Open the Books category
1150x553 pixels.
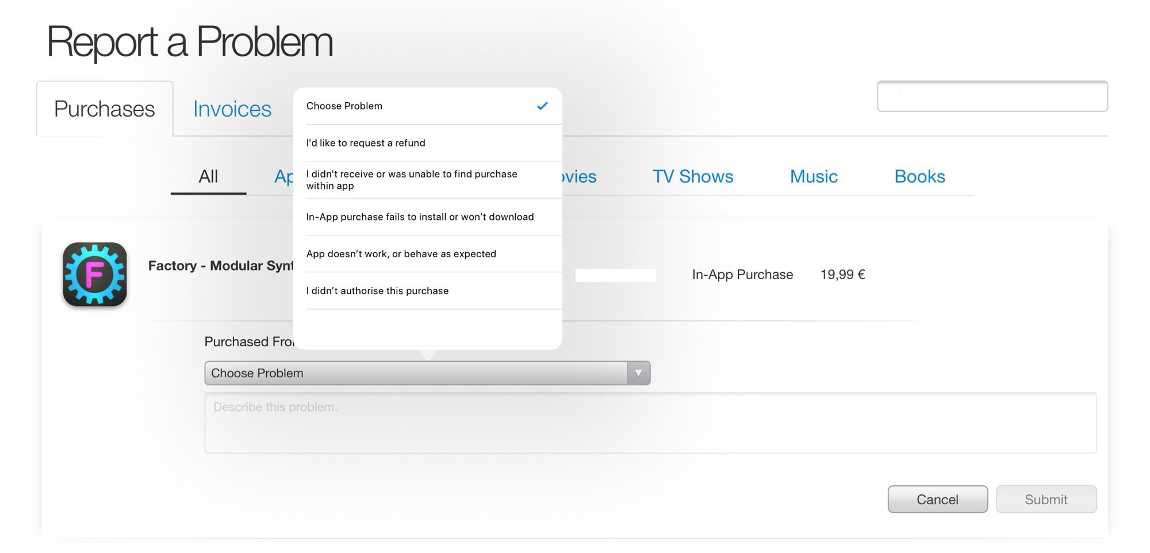(x=919, y=176)
